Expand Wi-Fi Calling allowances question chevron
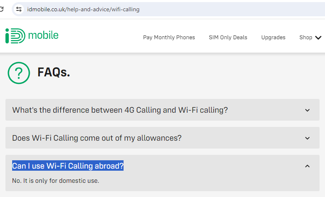The image size is (325, 197). pyautogui.click(x=307, y=138)
